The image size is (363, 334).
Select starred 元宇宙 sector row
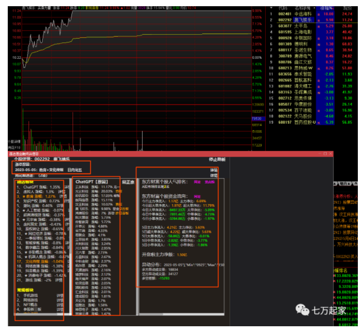pos(39,220)
